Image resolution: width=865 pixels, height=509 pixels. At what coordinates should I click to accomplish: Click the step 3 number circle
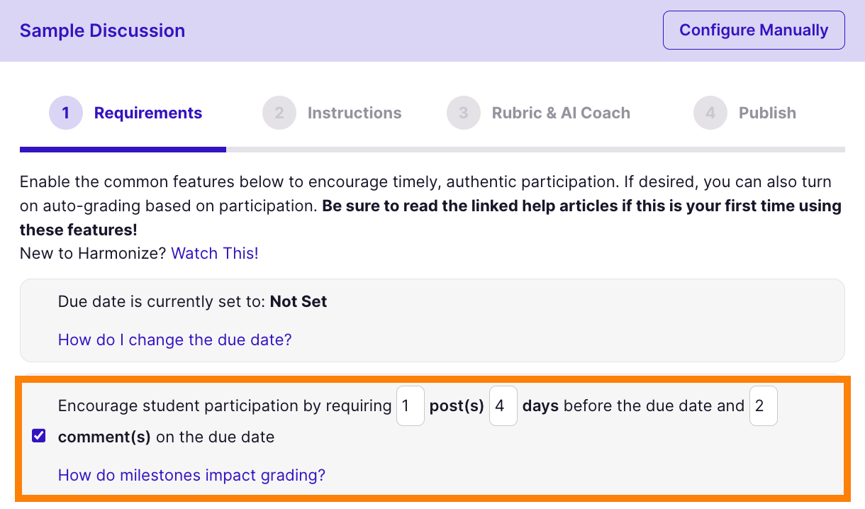coord(463,113)
